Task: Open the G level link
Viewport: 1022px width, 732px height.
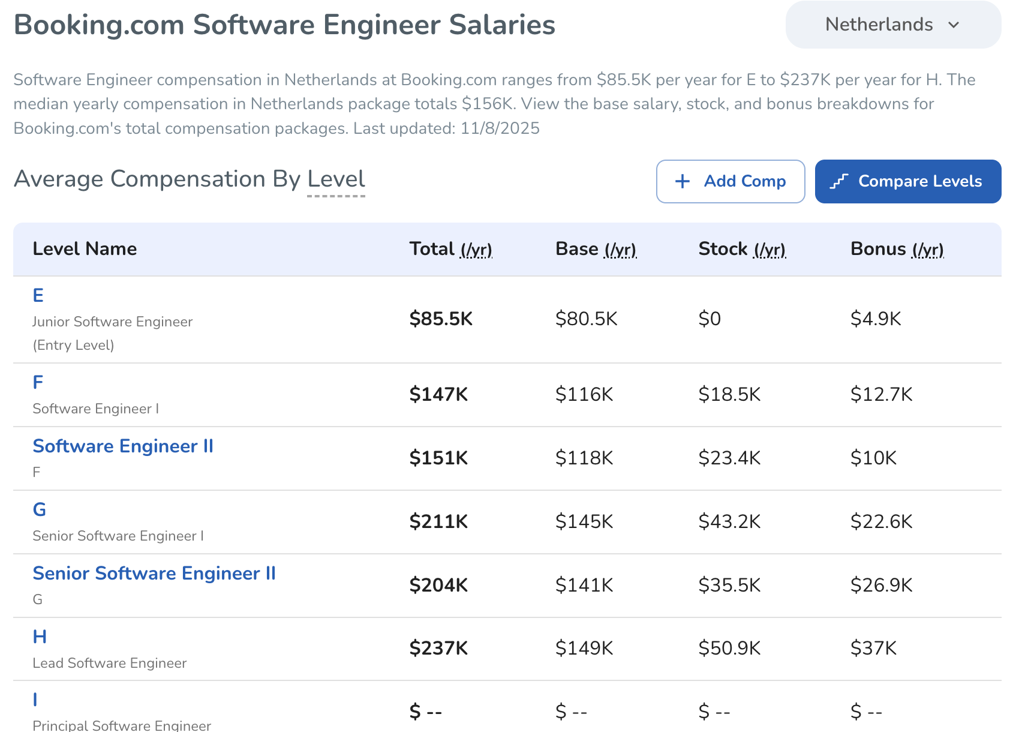Action: tap(40, 509)
